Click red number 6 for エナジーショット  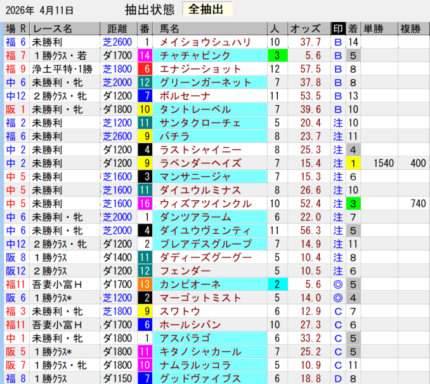(145, 69)
